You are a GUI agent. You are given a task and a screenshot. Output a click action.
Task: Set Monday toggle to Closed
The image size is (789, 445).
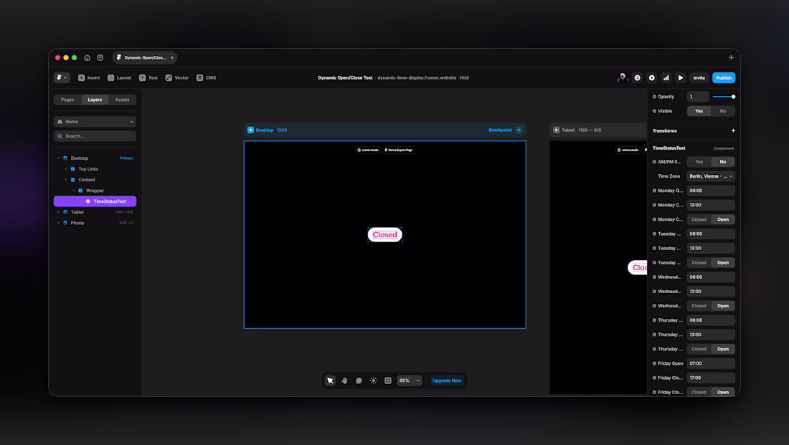click(699, 220)
